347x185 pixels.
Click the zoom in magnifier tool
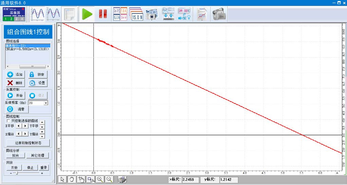[100, 180]
